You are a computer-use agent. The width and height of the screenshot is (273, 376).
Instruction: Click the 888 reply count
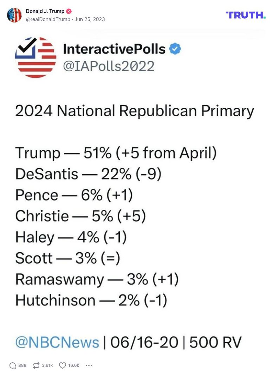22,365
